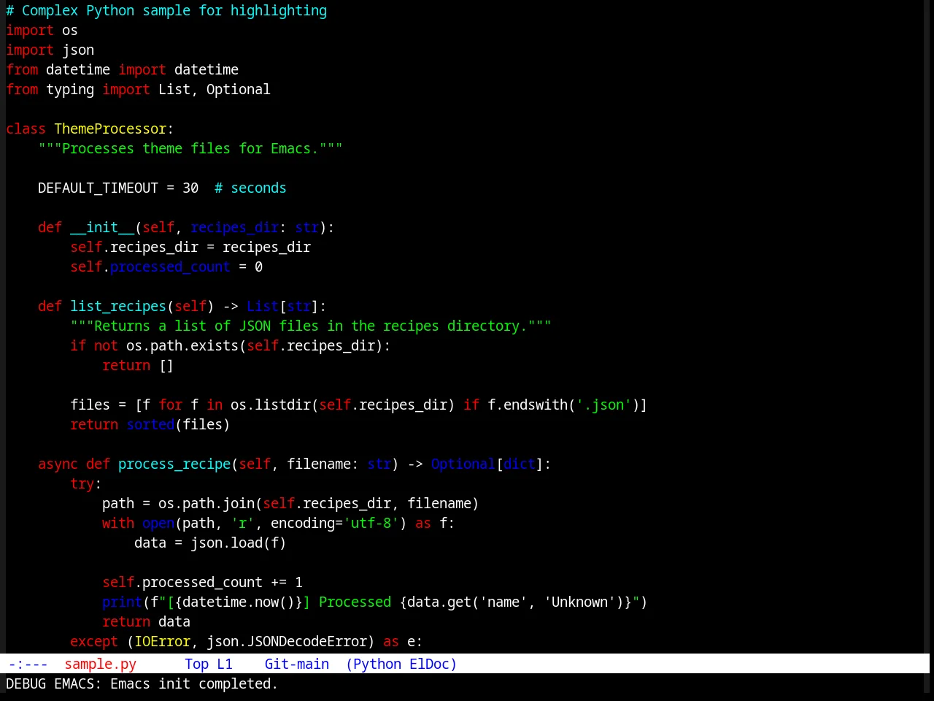Click the sample.py buffer name in mode line
The image size is (934, 701).
tap(101, 664)
